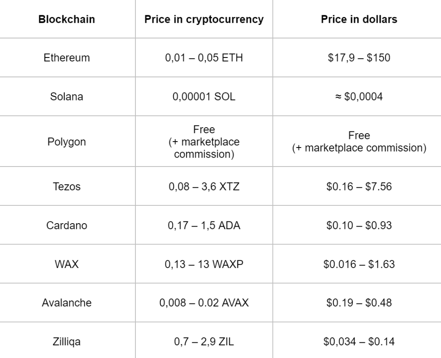
Task: Click the $17,9 – $150 cell
Action: pos(359,58)
